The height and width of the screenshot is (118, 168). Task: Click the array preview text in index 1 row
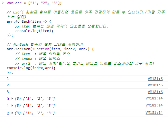tap(35, 106)
